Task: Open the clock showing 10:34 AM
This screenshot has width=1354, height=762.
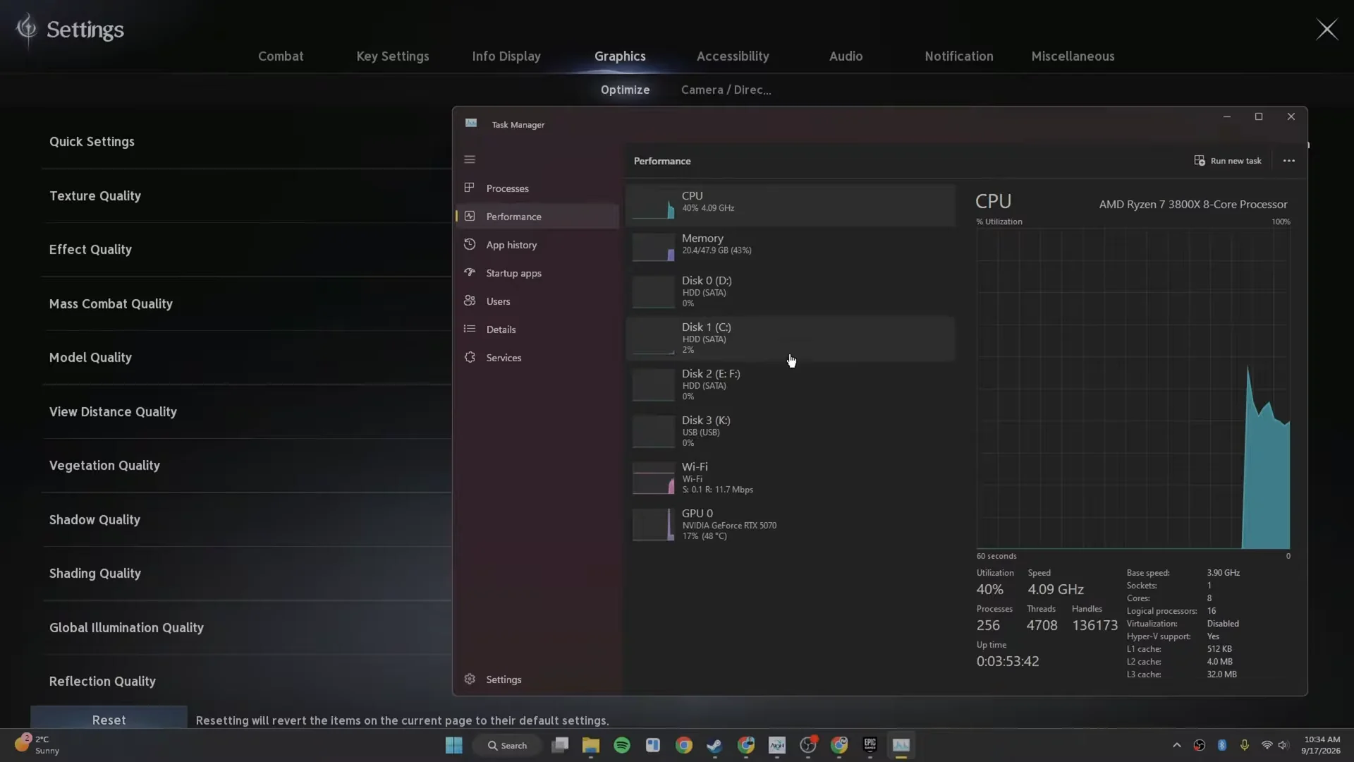Action: click(x=1321, y=745)
